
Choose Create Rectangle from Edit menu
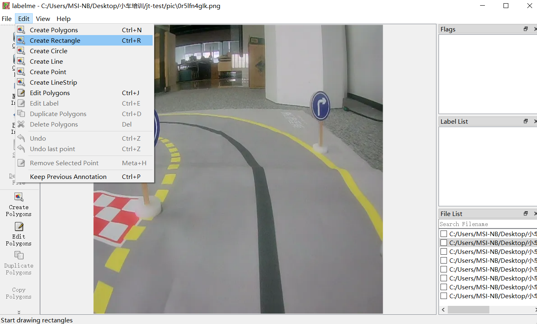coord(55,40)
